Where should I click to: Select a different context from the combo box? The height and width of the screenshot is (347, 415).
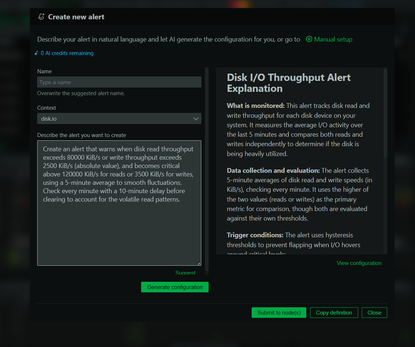point(119,118)
